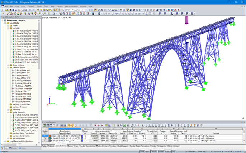Image resolution: width=246 pixels, height=153 pixels.
Task: Click the Print preview icon
Action: [x=25, y=10]
